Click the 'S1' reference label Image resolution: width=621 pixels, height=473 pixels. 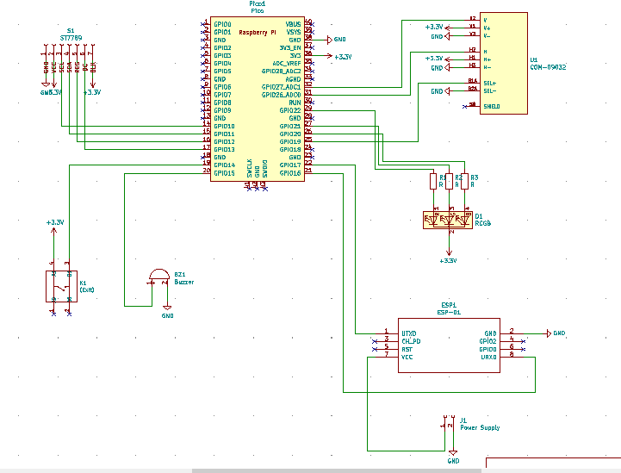click(x=71, y=30)
